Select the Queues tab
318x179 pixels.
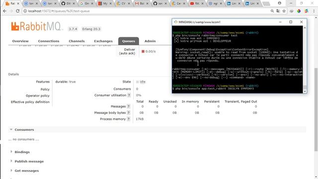pos(129,41)
